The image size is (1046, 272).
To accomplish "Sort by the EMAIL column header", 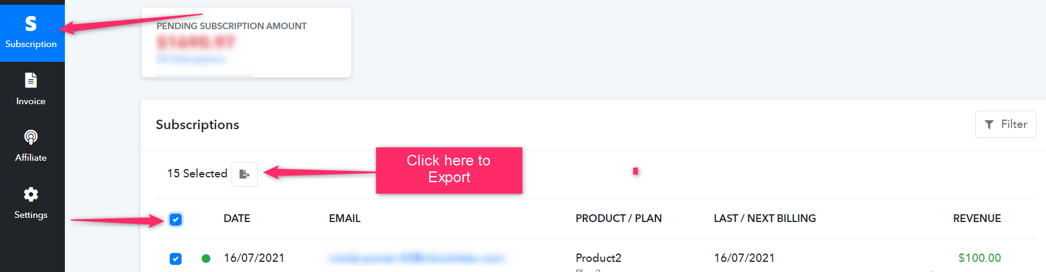I will pyautogui.click(x=345, y=218).
